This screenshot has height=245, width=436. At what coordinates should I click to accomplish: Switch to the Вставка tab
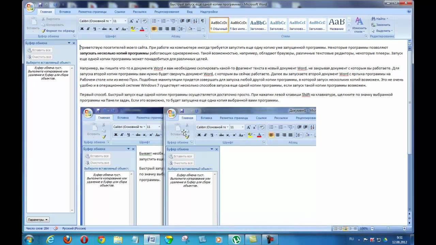[x=65, y=12]
